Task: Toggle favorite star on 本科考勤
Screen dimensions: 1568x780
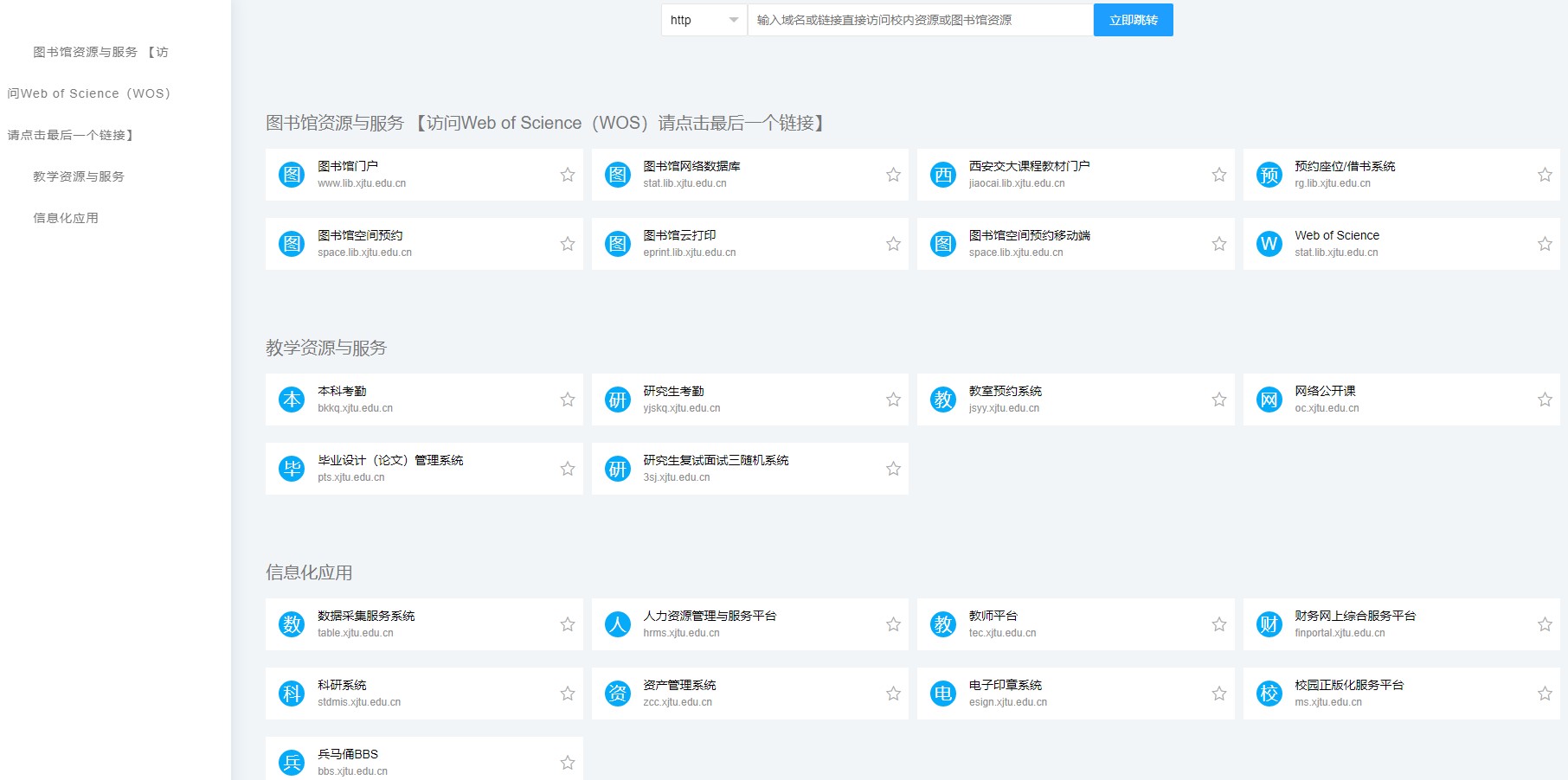Action: tap(568, 400)
